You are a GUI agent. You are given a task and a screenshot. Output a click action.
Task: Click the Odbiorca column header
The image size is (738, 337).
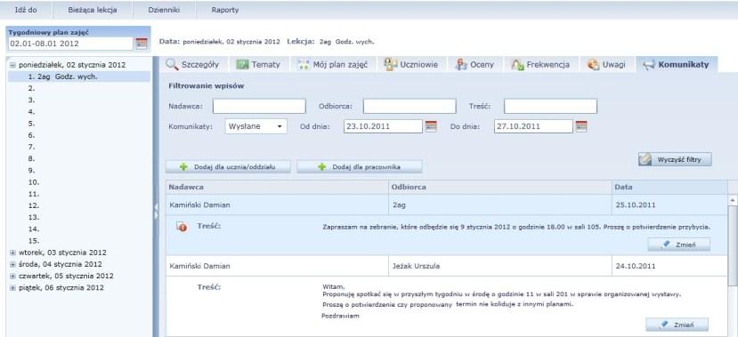pyautogui.click(x=499, y=187)
